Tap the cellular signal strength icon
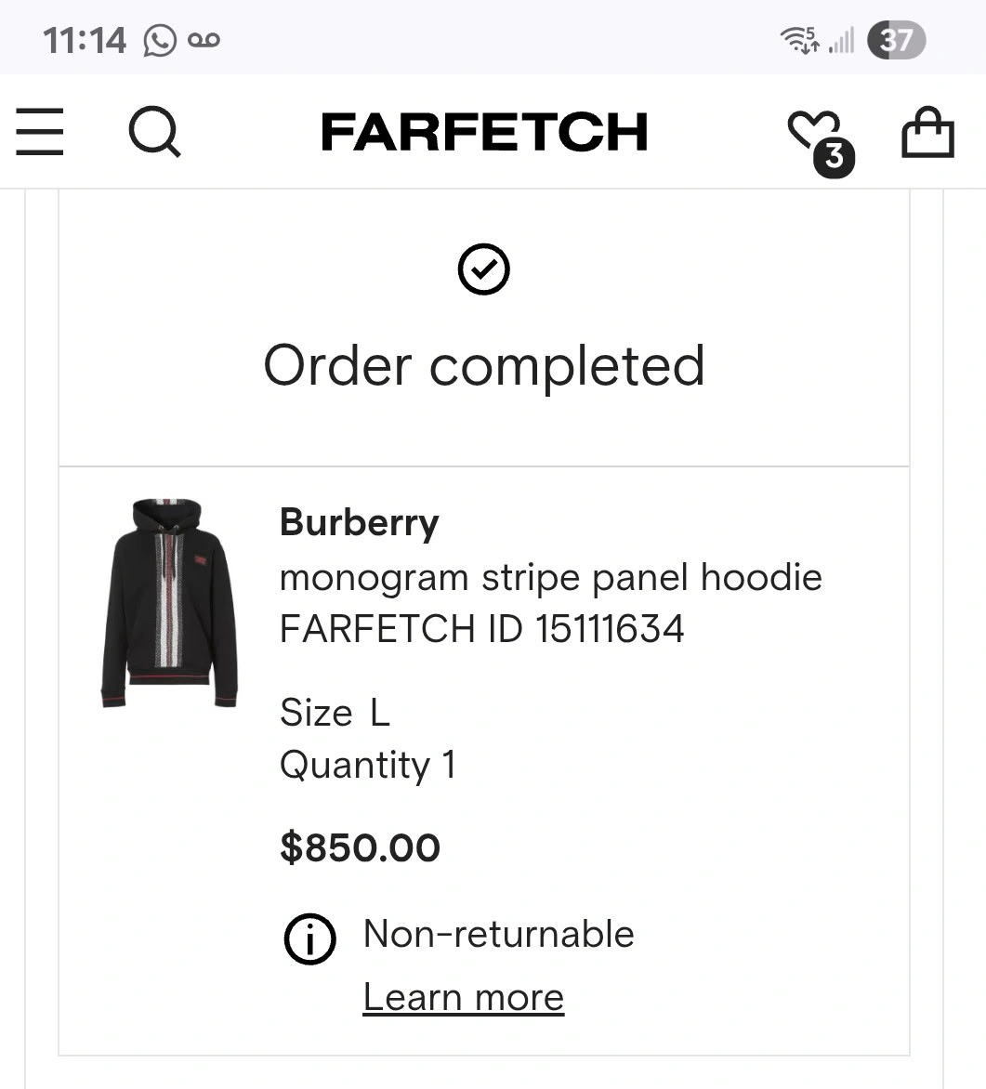Image resolution: width=986 pixels, height=1089 pixels. click(x=841, y=40)
